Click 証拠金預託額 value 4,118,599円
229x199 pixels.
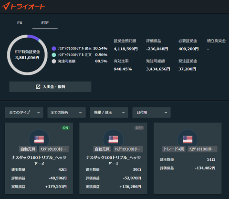(x=125, y=49)
